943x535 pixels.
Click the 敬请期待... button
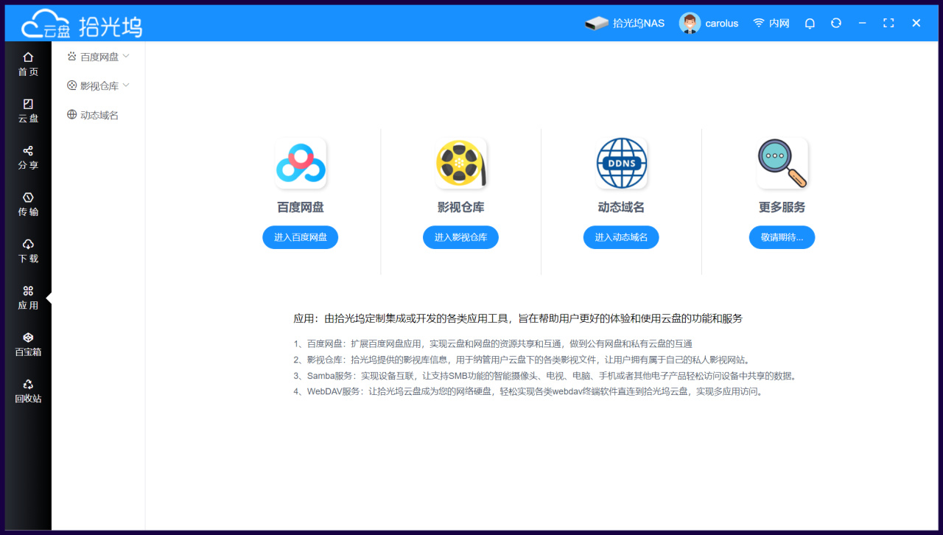pyautogui.click(x=782, y=237)
